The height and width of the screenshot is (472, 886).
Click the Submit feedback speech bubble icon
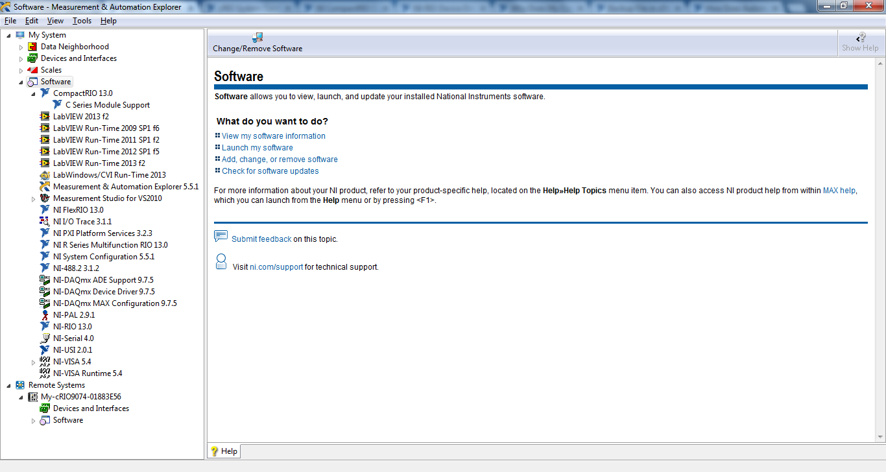[x=221, y=236]
